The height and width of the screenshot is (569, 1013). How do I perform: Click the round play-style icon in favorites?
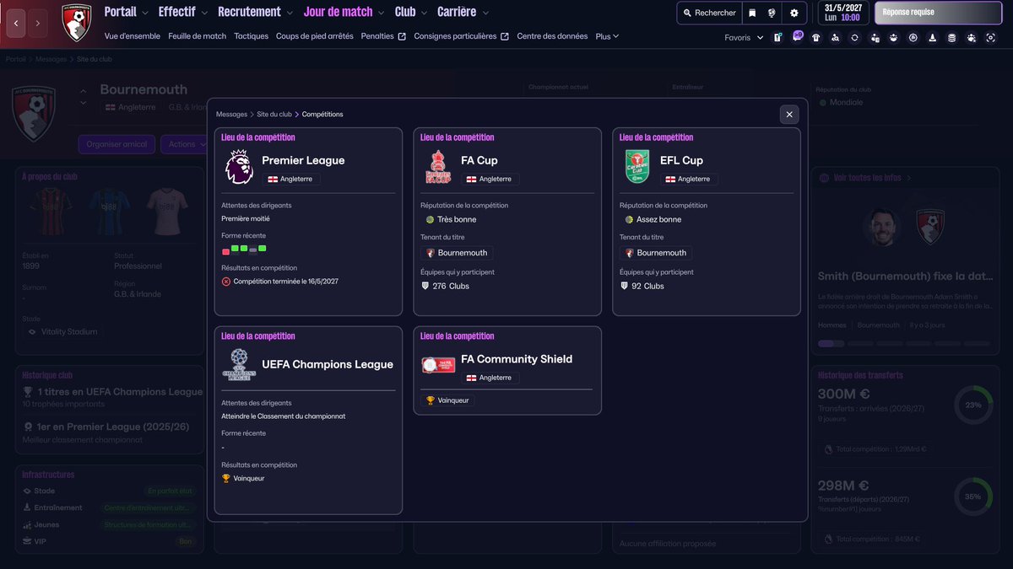pyautogui.click(x=913, y=37)
